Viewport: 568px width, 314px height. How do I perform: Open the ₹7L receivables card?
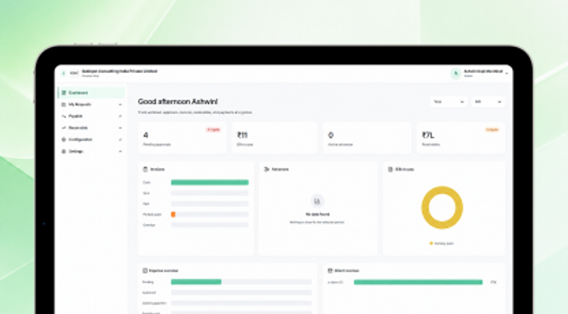point(460,138)
